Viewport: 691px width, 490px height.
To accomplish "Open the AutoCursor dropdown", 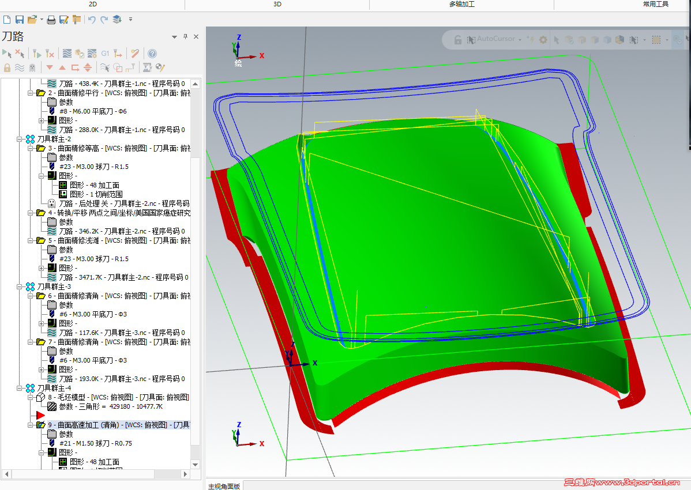I will tap(520, 40).
